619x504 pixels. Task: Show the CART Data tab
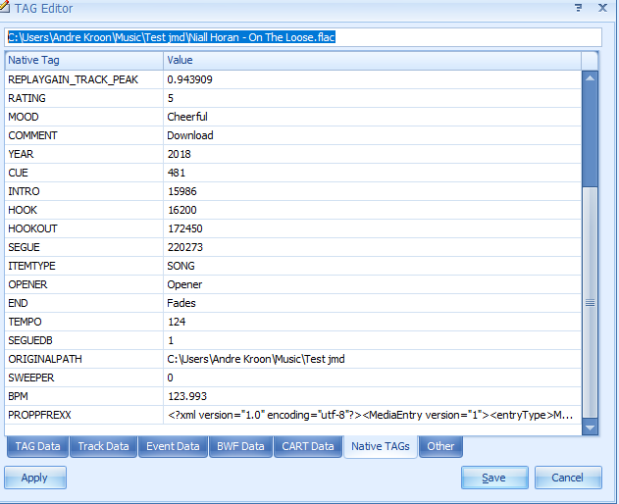point(308,447)
